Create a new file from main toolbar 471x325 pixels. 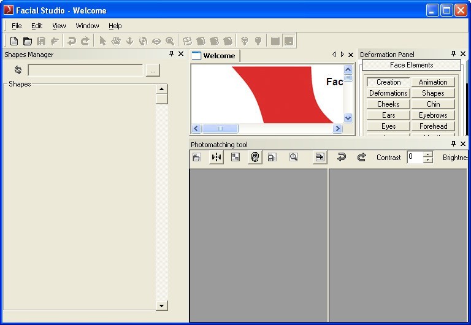pos(14,41)
